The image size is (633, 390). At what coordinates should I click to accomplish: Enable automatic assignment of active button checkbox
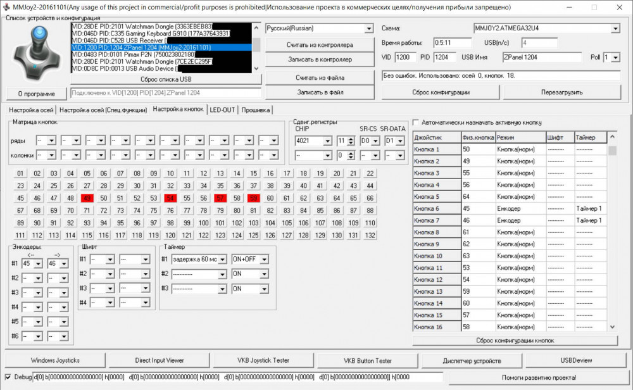[416, 122]
